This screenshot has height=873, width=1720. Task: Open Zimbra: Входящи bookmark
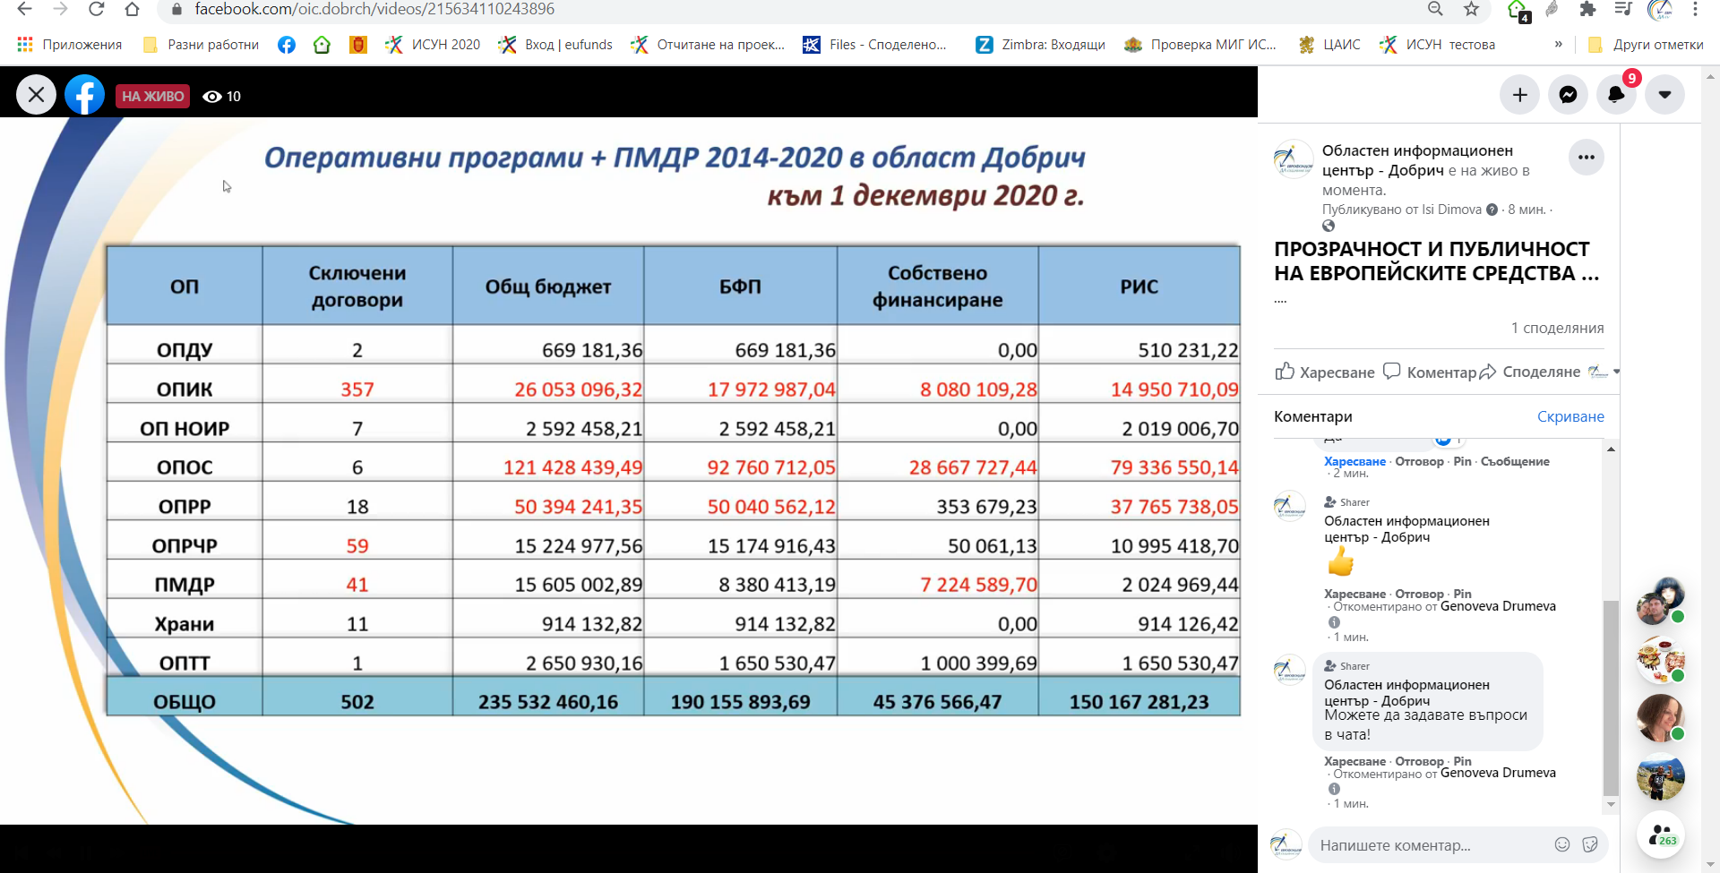pos(1040,45)
